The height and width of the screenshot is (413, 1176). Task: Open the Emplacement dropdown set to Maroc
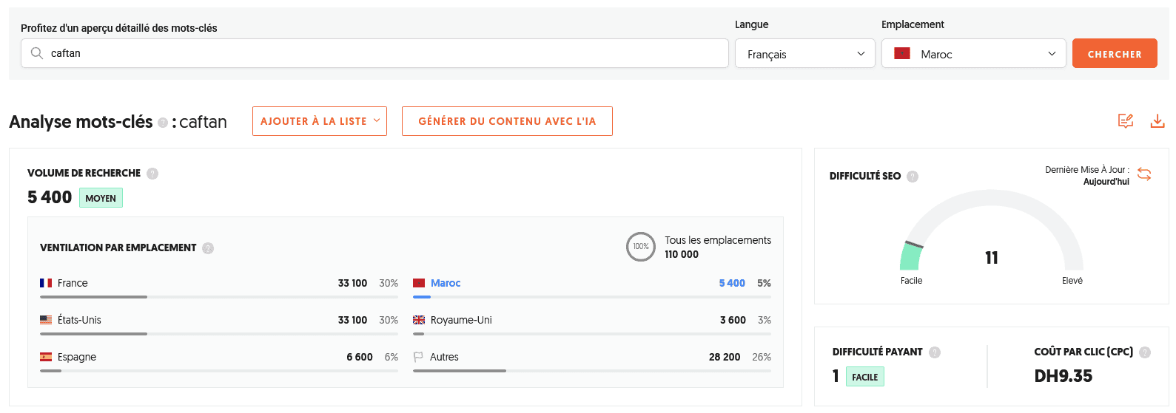pyautogui.click(x=973, y=54)
